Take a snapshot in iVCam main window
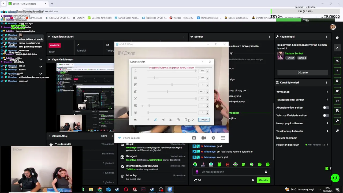 point(194,138)
